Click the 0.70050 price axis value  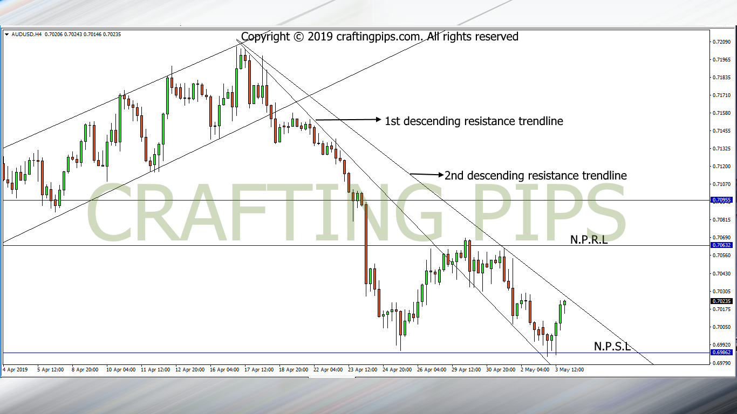tap(721, 327)
